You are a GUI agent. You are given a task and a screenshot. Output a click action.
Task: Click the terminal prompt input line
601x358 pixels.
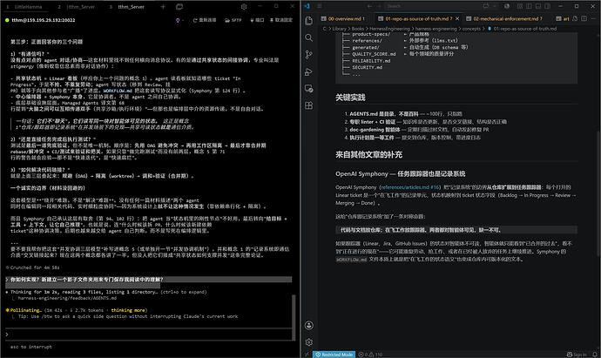coord(147,334)
